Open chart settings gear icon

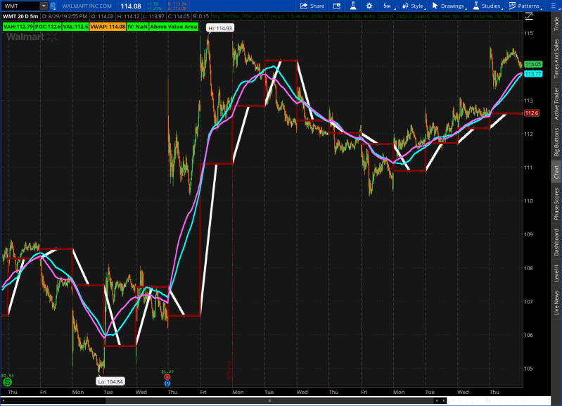pyautogui.click(x=369, y=6)
